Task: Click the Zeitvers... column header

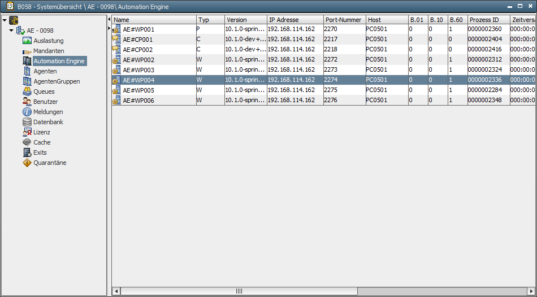Action: pyautogui.click(x=523, y=20)
